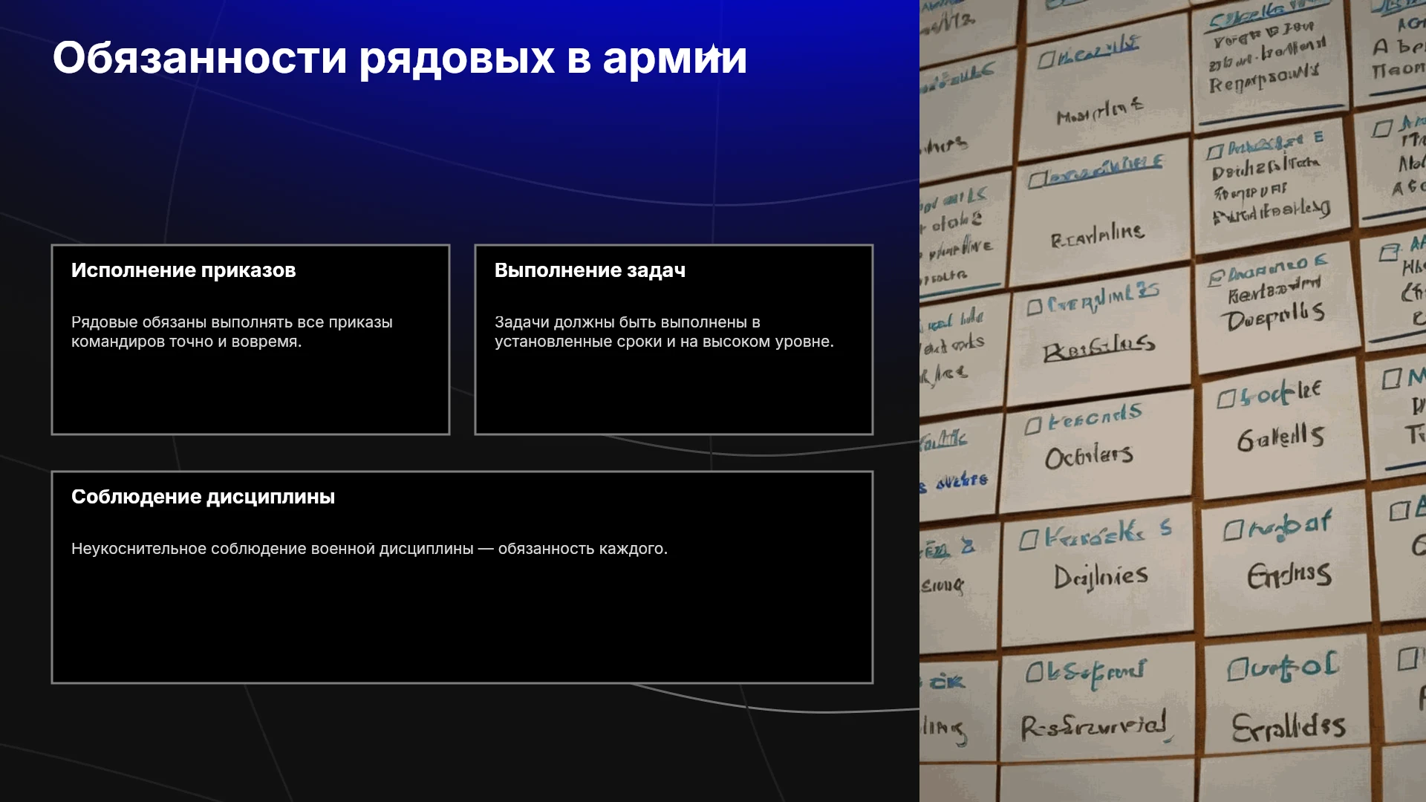Tick the checkbox above the 'Deeprlls' note
The width and height of the screenshot is (1426, 802).
(1216, 278)
